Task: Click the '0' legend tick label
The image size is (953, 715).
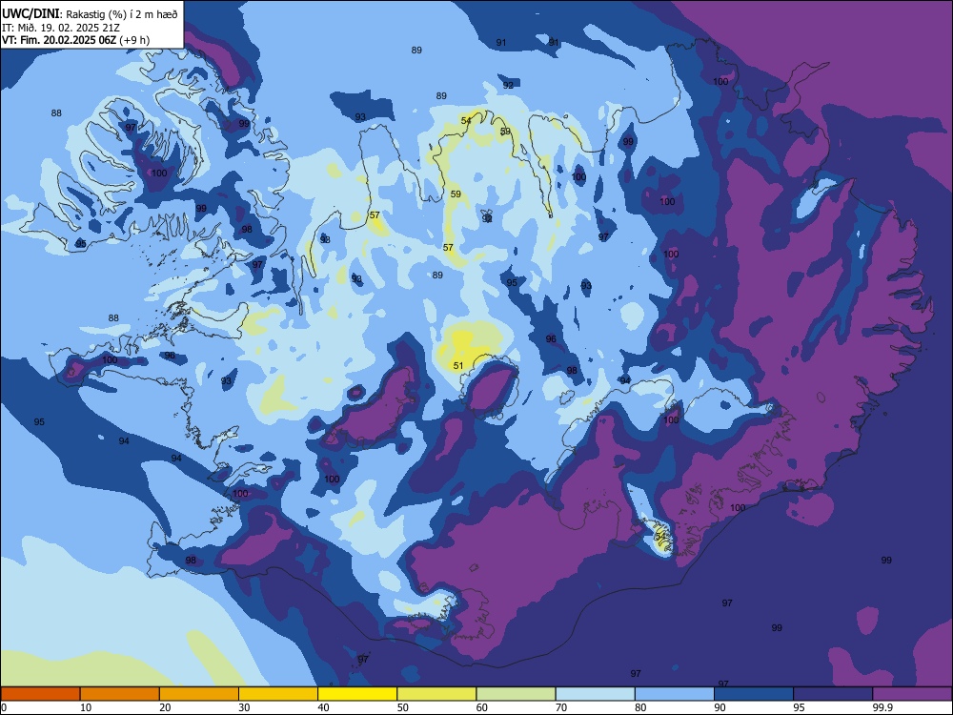Action: (x=4, y=707)
